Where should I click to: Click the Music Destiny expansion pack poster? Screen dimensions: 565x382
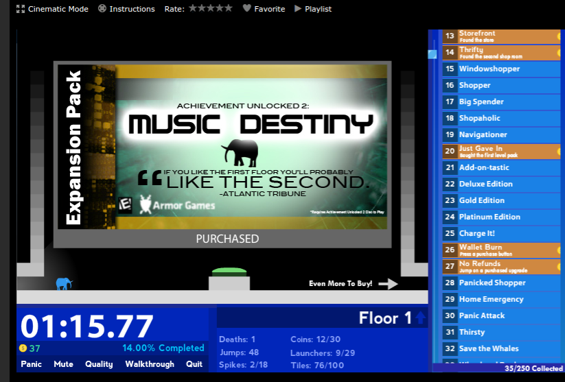[x=222, y=147]
